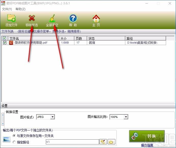This screenshot has height=148, width=176.
Task: Select the 指定路径 radio button
Action: (x=14, y=142)
